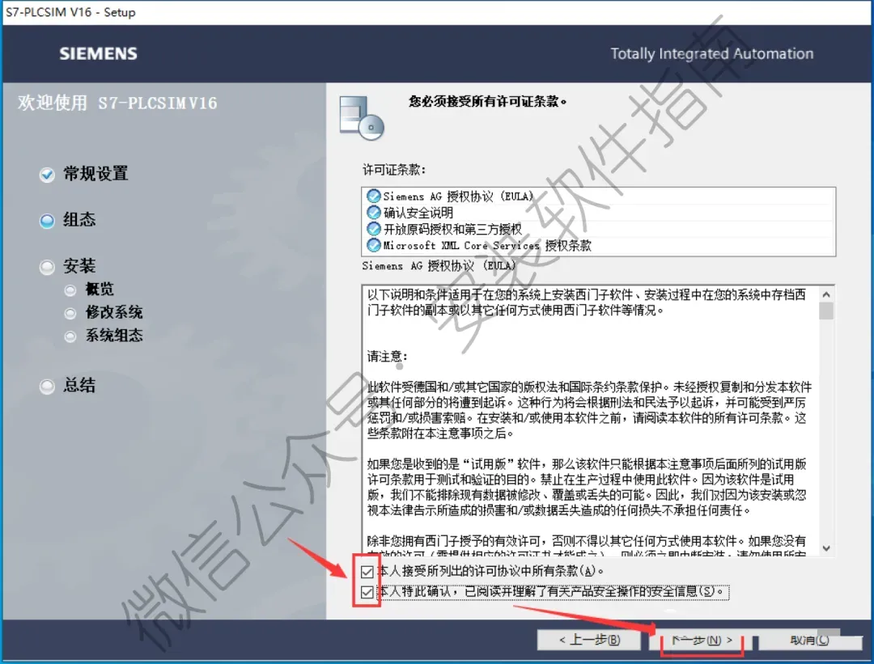Click the 安装 step label

[x=79, y=266]
